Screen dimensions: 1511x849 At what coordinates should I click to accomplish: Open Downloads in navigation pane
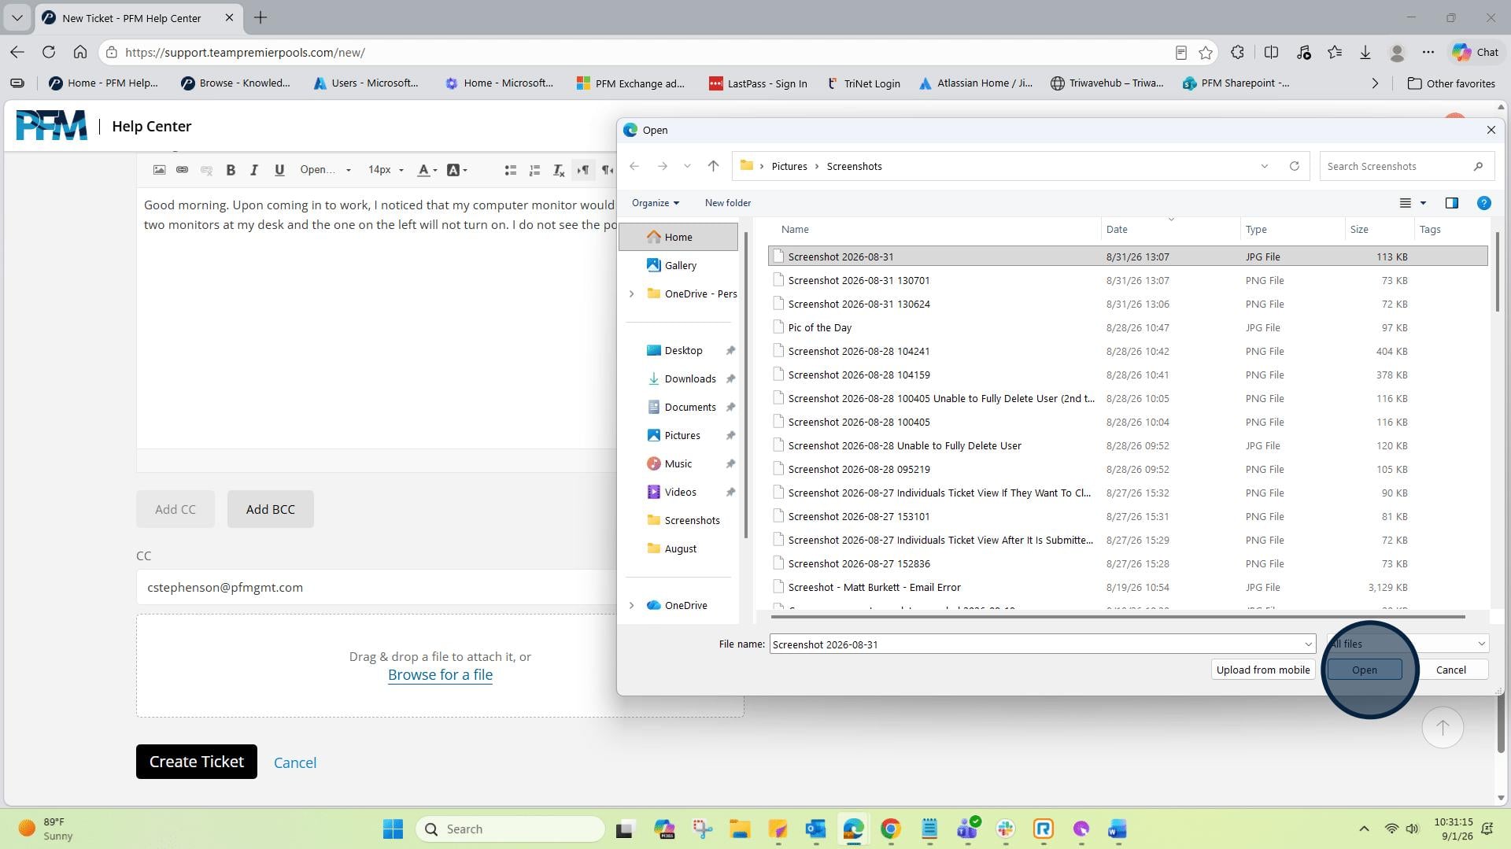point(689,378)
